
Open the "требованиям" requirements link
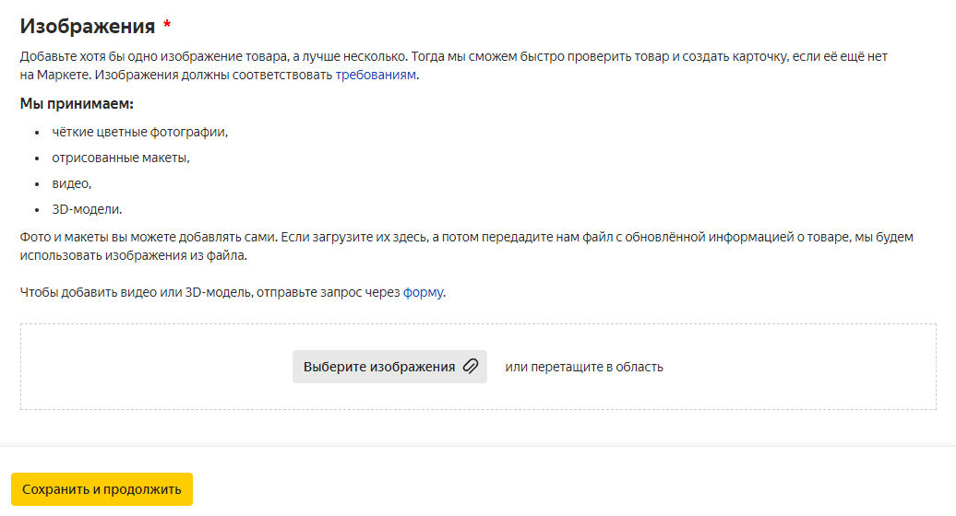376,75
